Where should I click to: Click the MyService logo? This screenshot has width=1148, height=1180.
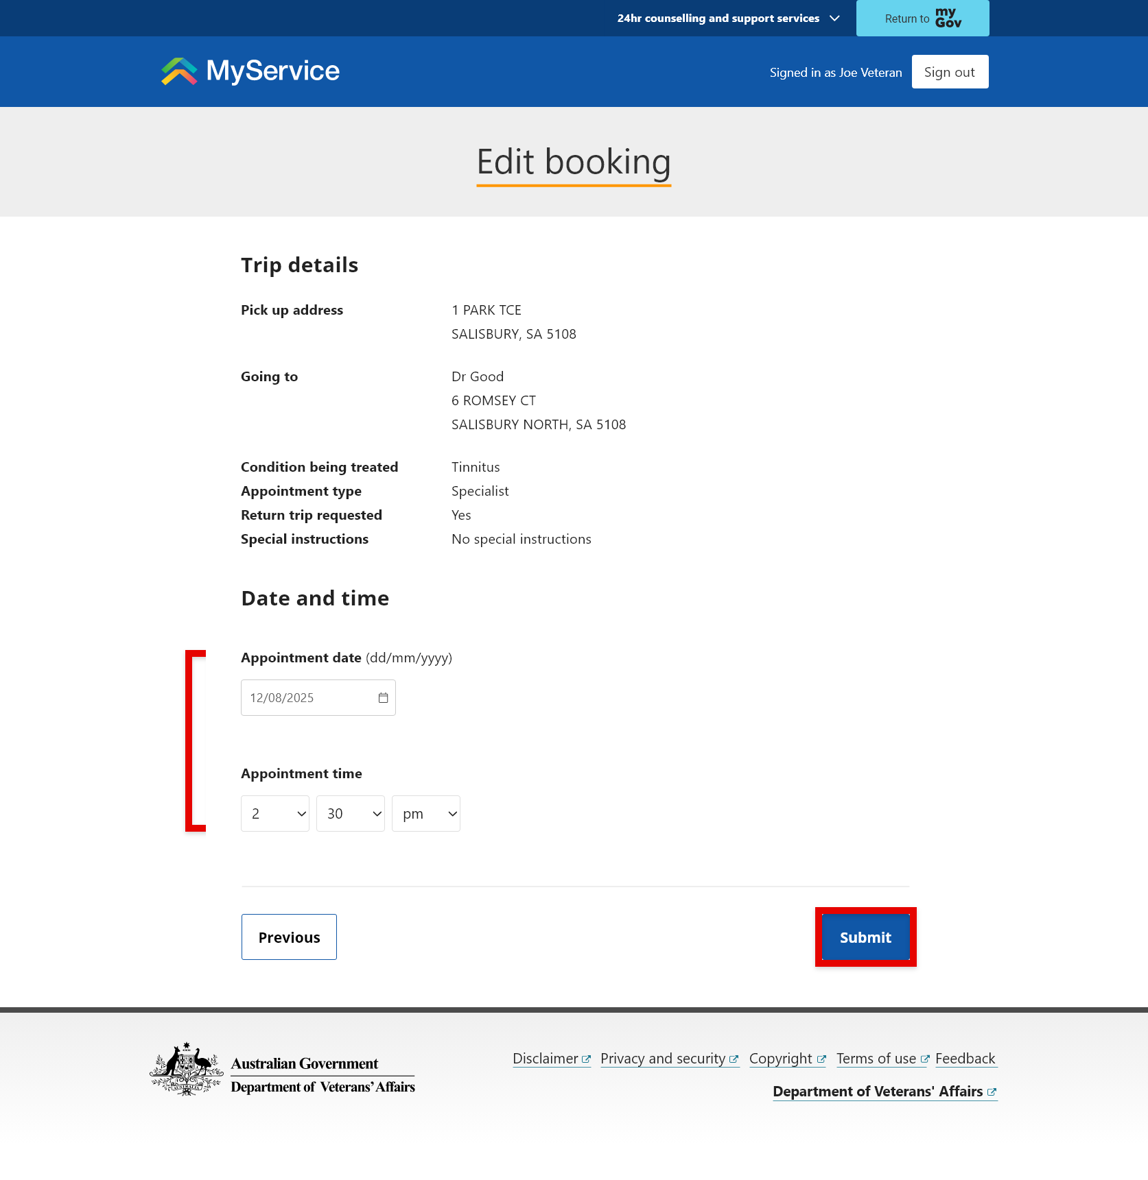(249, 71)
